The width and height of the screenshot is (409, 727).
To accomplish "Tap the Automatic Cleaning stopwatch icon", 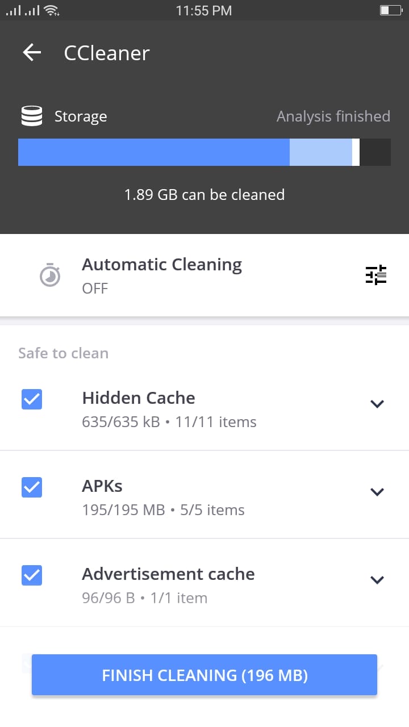I will [x=50, y=275].
